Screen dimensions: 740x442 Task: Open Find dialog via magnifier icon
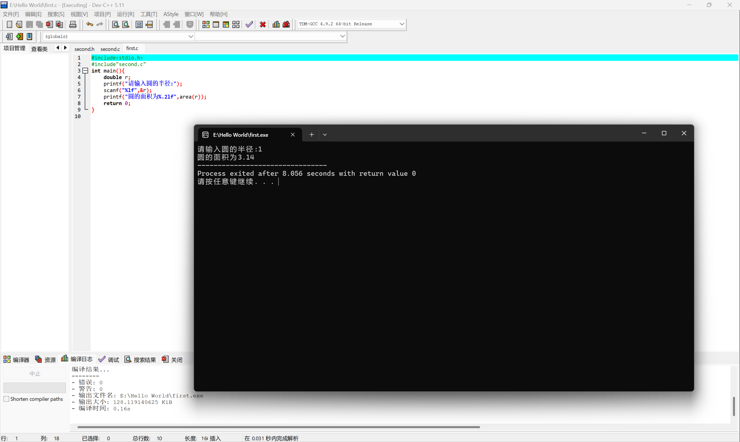116,24
